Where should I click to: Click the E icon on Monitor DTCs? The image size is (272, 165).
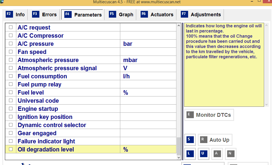(x=190, y=115)
